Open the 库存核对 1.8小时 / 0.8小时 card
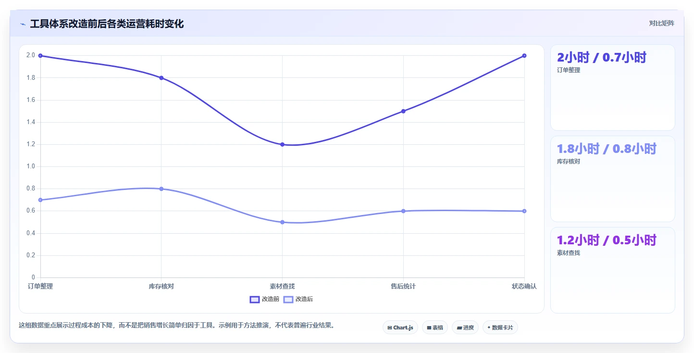This screenshot has height=353, width=694. tap(612, 179)
